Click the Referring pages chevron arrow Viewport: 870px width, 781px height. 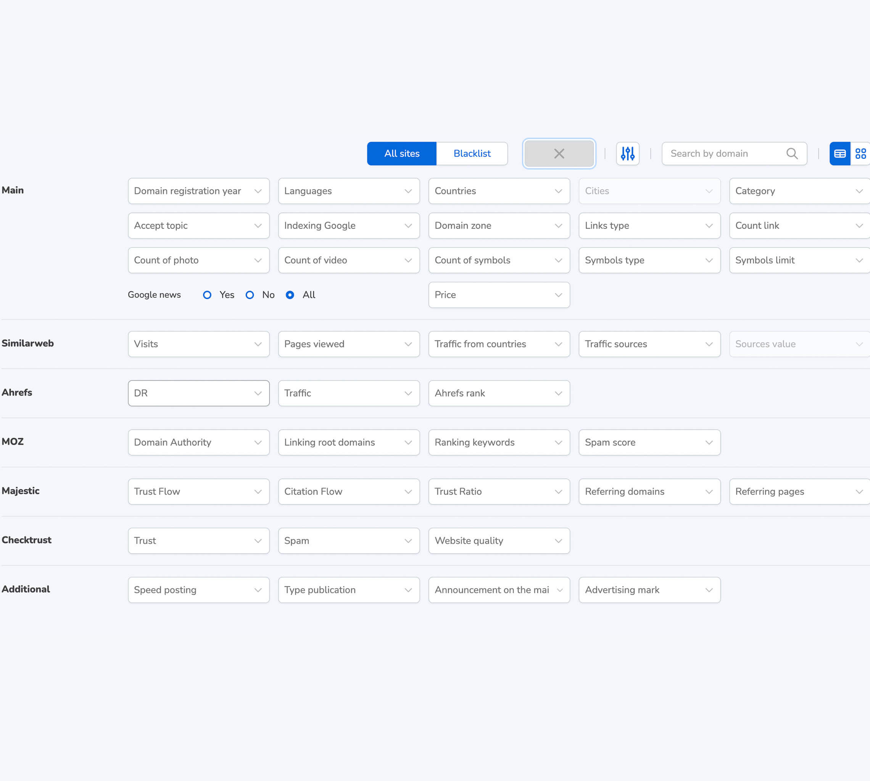click(x=859, y=492)
